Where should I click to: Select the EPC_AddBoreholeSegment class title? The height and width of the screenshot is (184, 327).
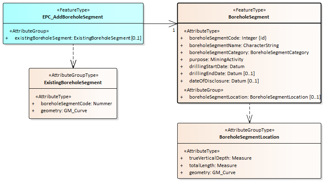(73, 17)
